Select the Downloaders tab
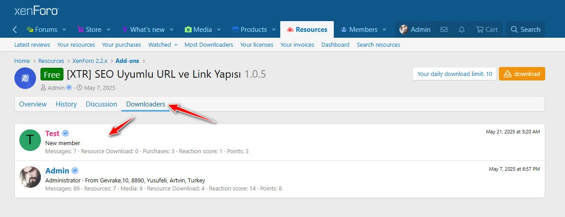Image resolution: width=565 pixels, height=217 pixels. pos(146,104)
